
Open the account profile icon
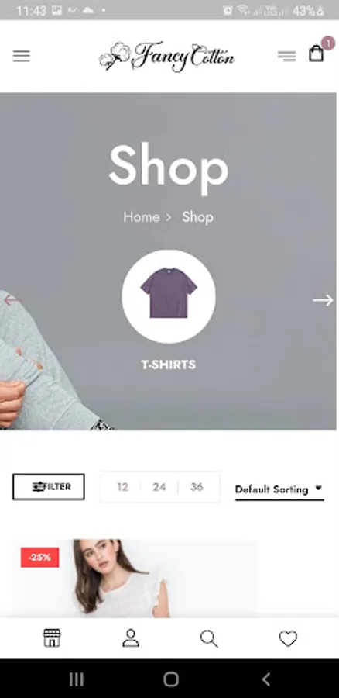(x=131, y=638)
